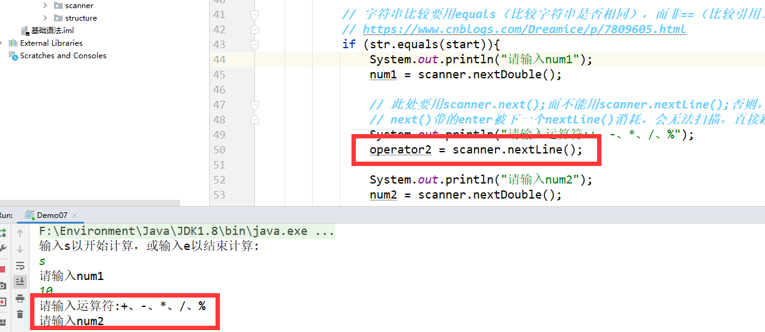This screenshot has width=765, height=332.
Task: Dump threads using the camera icon
Action: tap(3, 286)
